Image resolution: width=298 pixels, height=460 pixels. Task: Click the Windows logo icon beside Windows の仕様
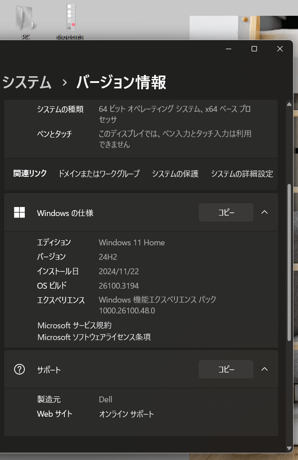click(x=19, y=212)
